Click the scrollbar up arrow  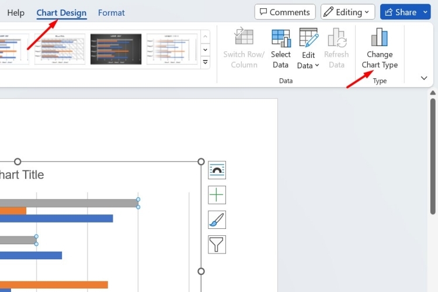pos(433,93)
